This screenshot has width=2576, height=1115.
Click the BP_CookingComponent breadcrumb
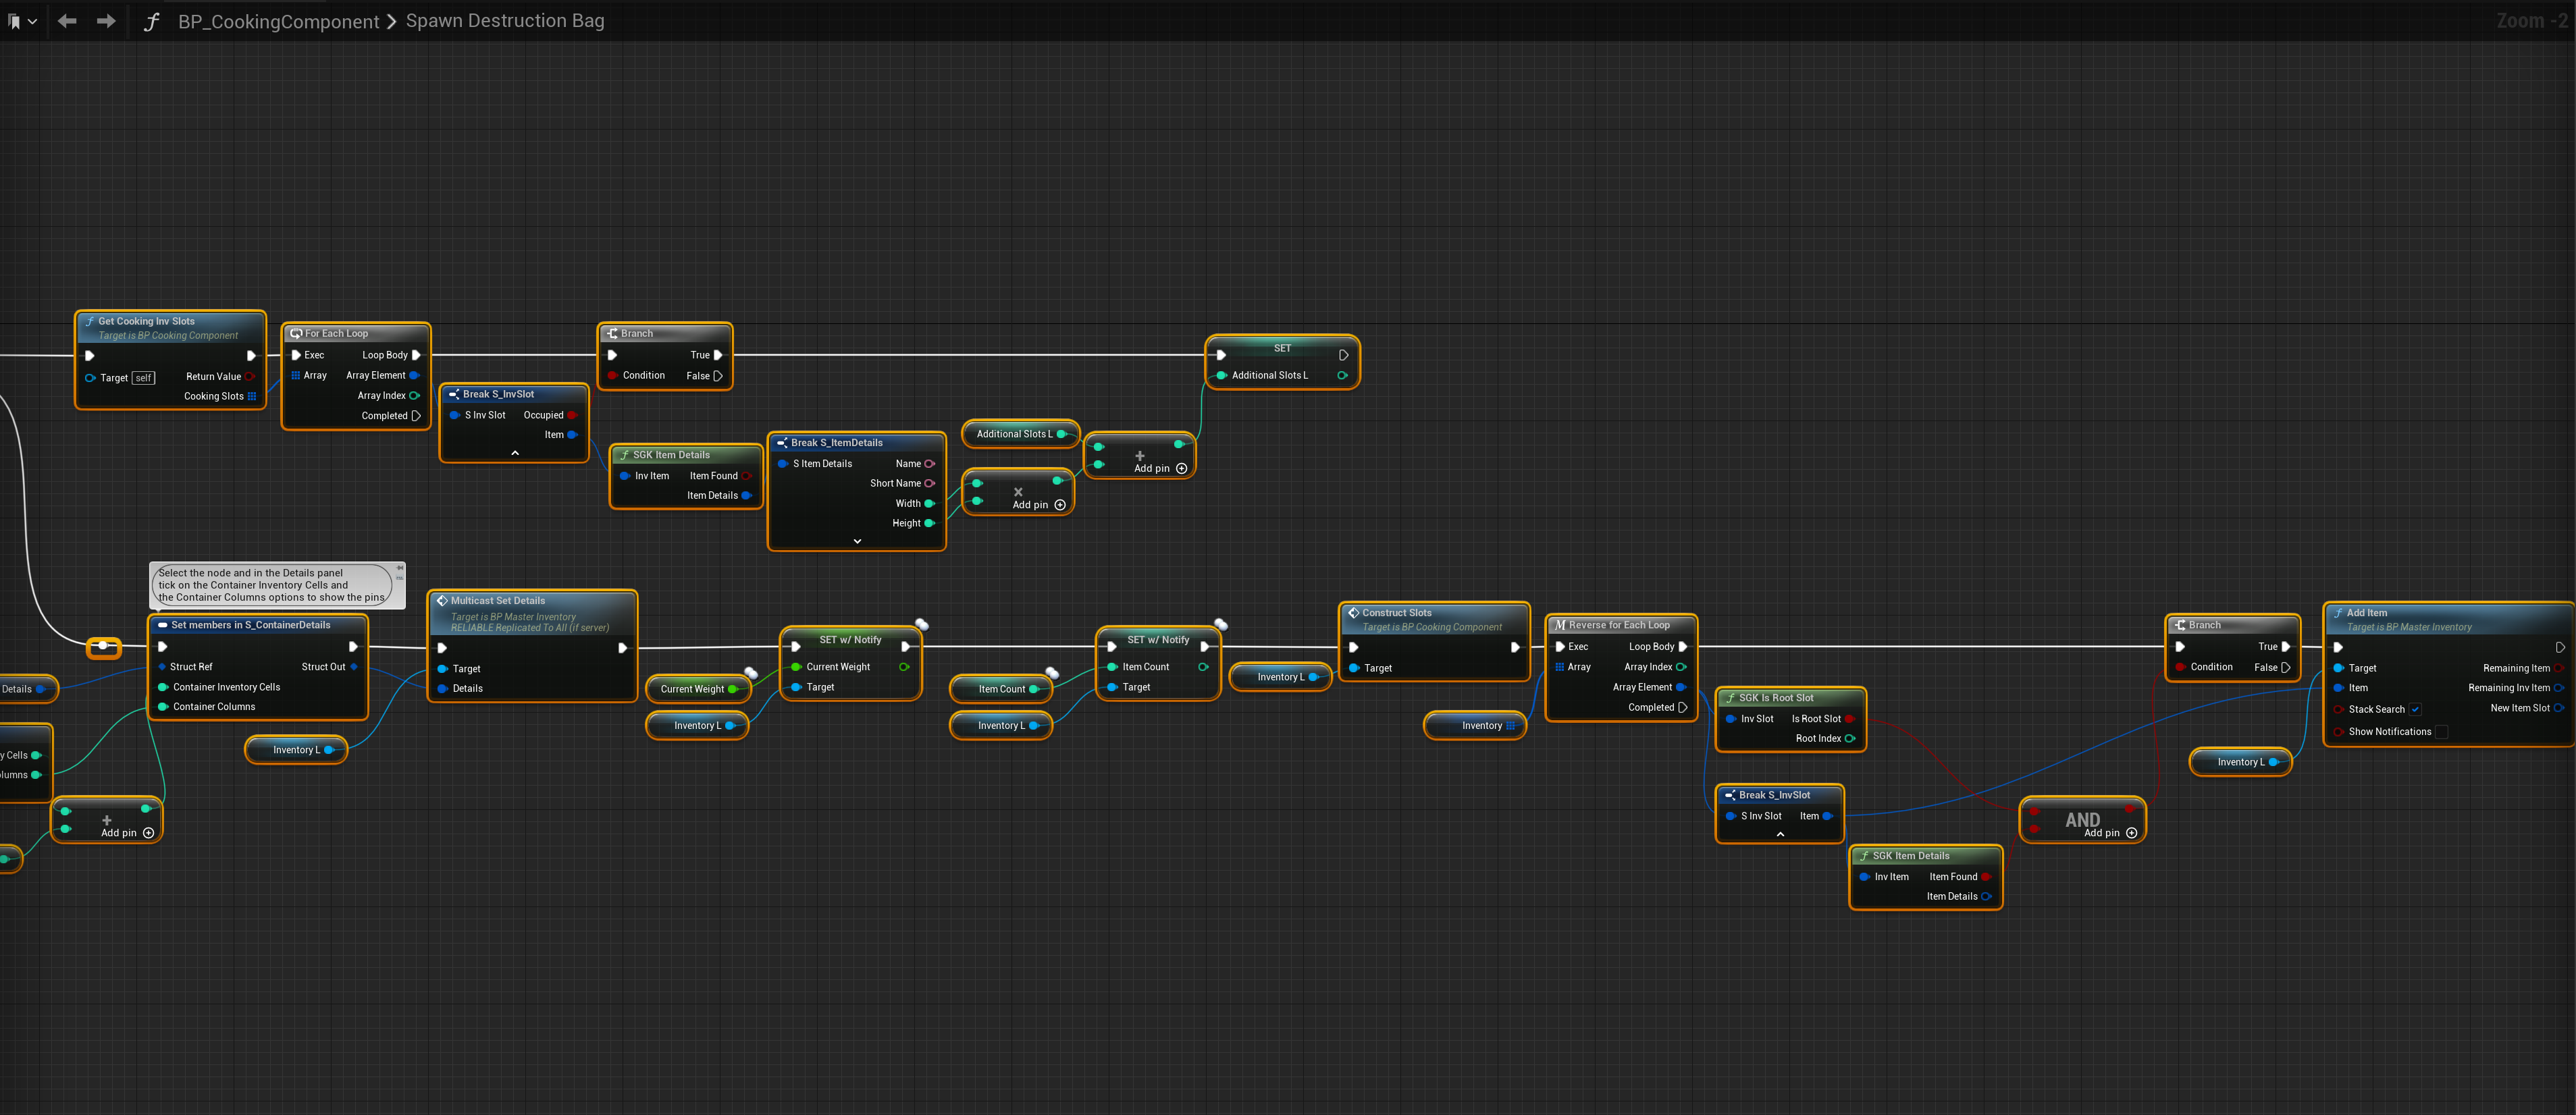pos(278,21)
